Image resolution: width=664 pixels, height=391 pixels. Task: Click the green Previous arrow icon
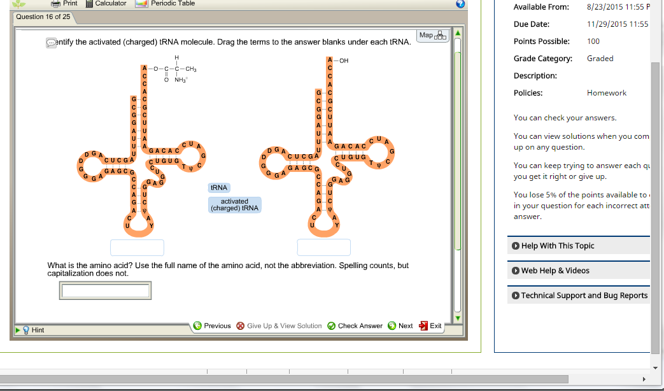pos(197,325)
